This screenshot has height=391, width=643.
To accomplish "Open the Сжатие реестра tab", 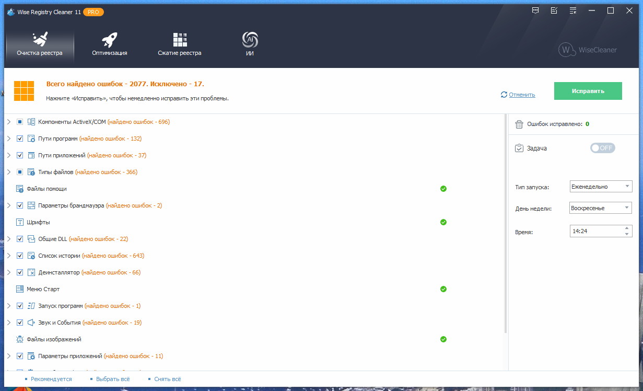I will coord(180,44).
